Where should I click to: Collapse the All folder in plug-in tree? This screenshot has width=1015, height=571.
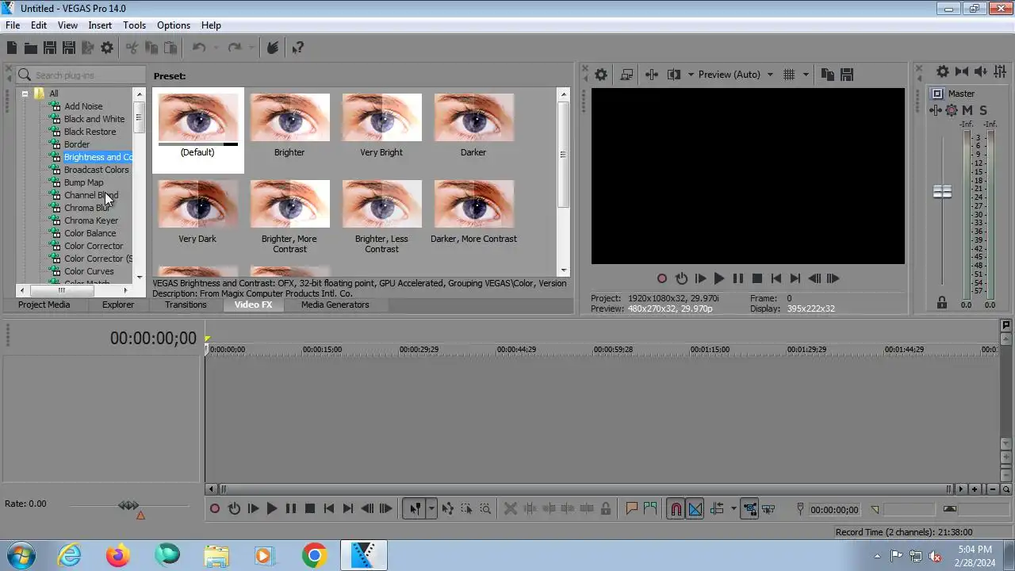pos(25,94)
